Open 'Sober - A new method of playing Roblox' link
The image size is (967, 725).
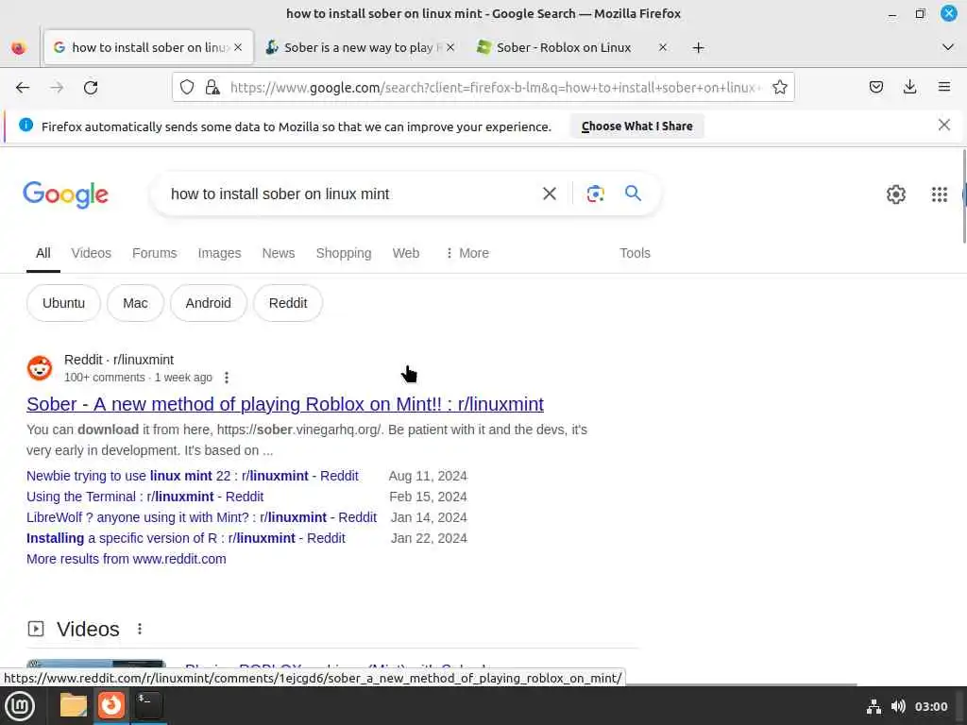coord(285,404)
